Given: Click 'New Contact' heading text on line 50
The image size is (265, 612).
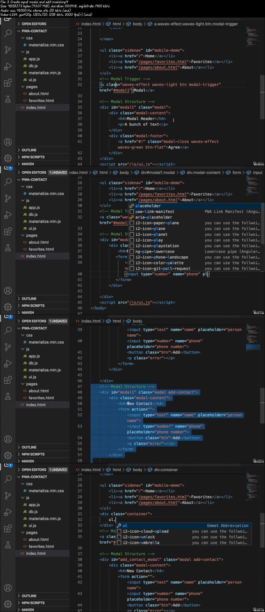Looking at the screenshot, I should click(139, 404).
